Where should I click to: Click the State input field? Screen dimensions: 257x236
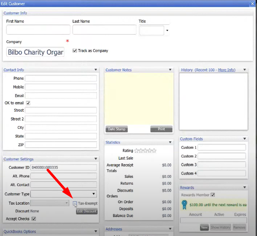tap(61, 136)
